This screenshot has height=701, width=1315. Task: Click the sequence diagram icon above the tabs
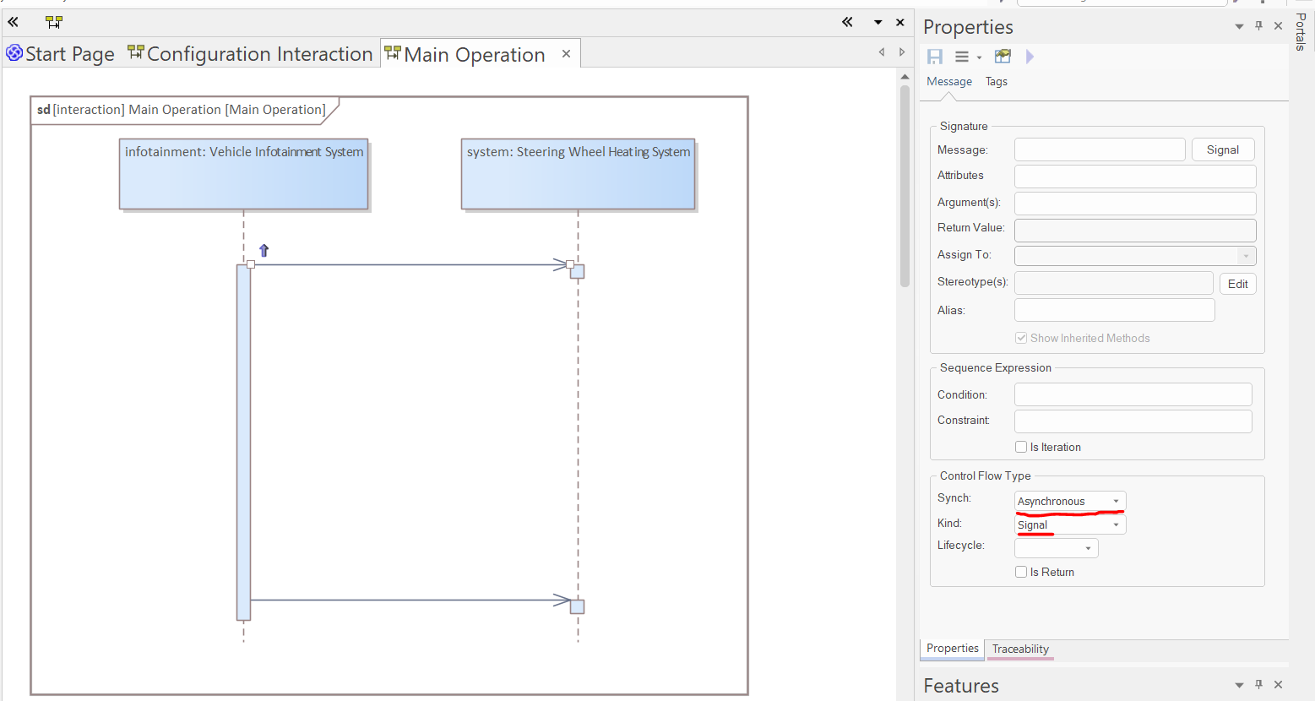[54, 22]
